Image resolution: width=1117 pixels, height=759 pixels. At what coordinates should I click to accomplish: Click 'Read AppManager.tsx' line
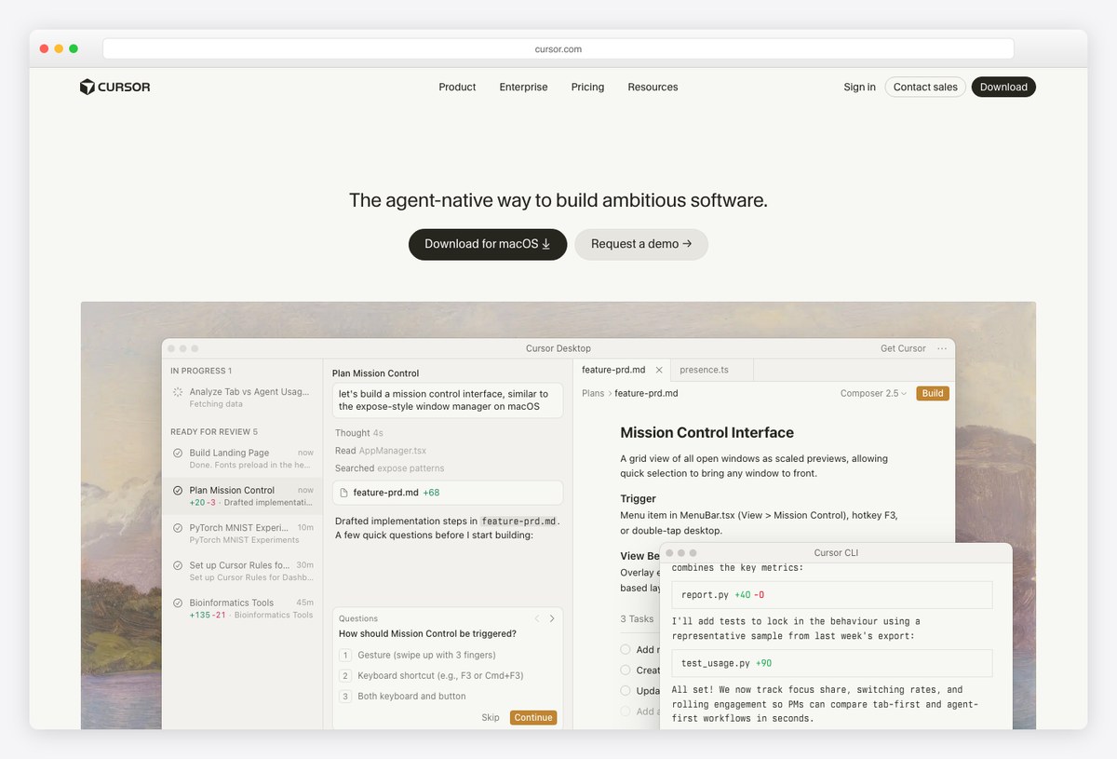381,451
